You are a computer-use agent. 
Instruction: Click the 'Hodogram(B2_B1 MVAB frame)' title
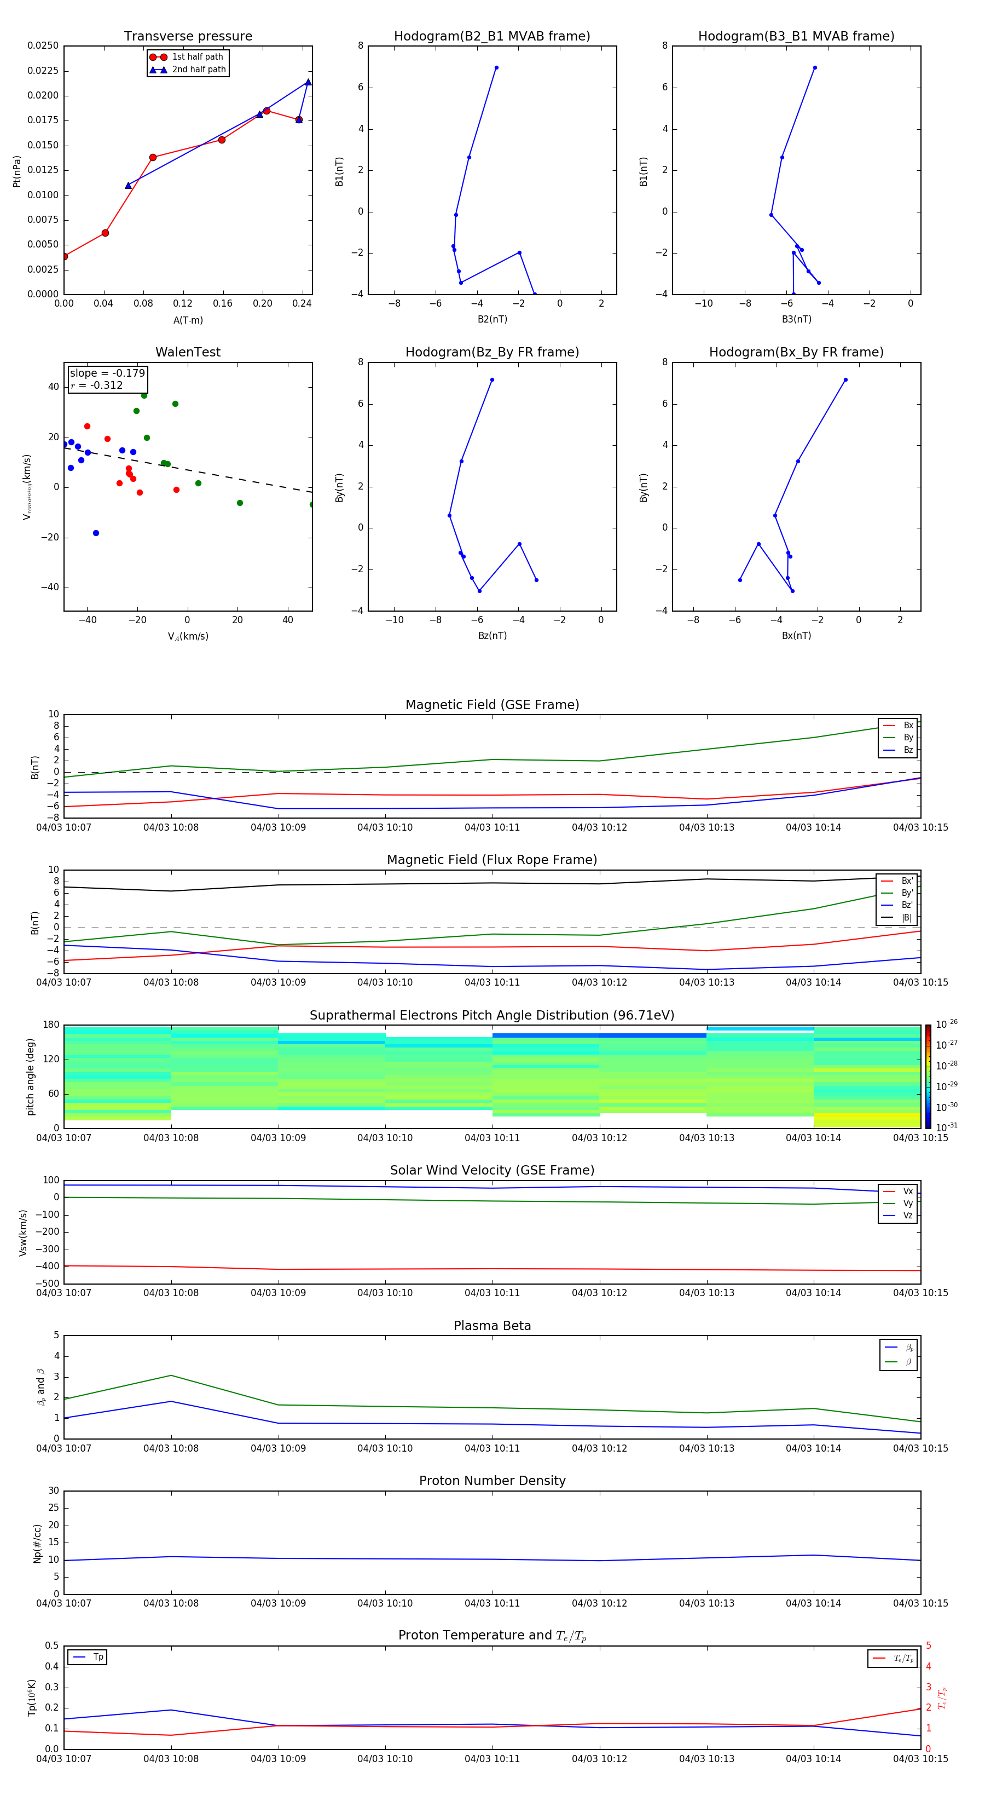(x=492, y=37)
